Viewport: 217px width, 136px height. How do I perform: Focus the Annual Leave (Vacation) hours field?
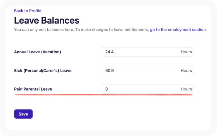point(147,52)
